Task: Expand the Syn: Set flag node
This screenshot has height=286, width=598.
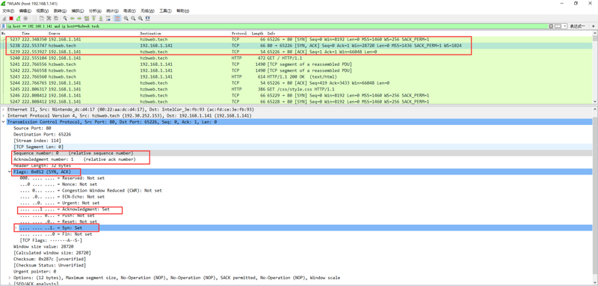Action: click(x=16, y=228)
